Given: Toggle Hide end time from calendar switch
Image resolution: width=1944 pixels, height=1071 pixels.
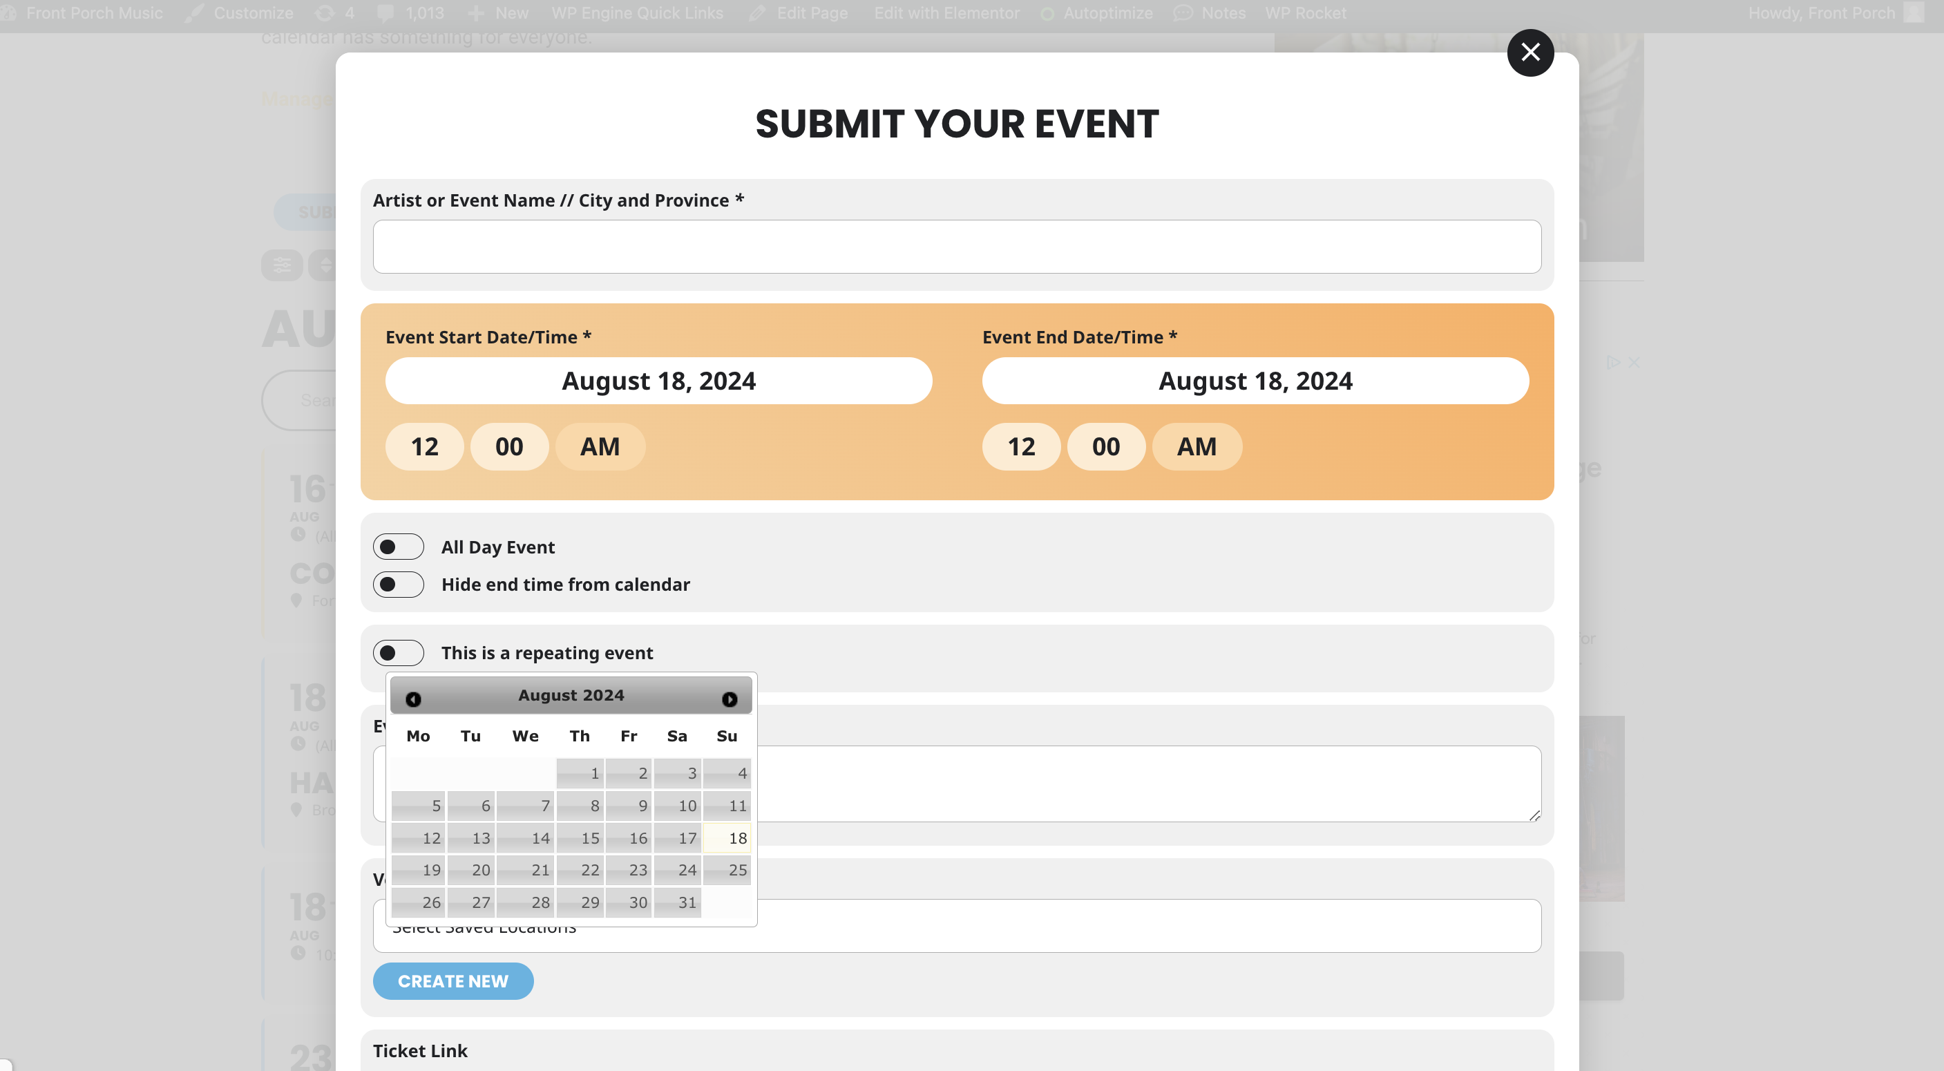Looking at the screenshot, I should 399,584.
